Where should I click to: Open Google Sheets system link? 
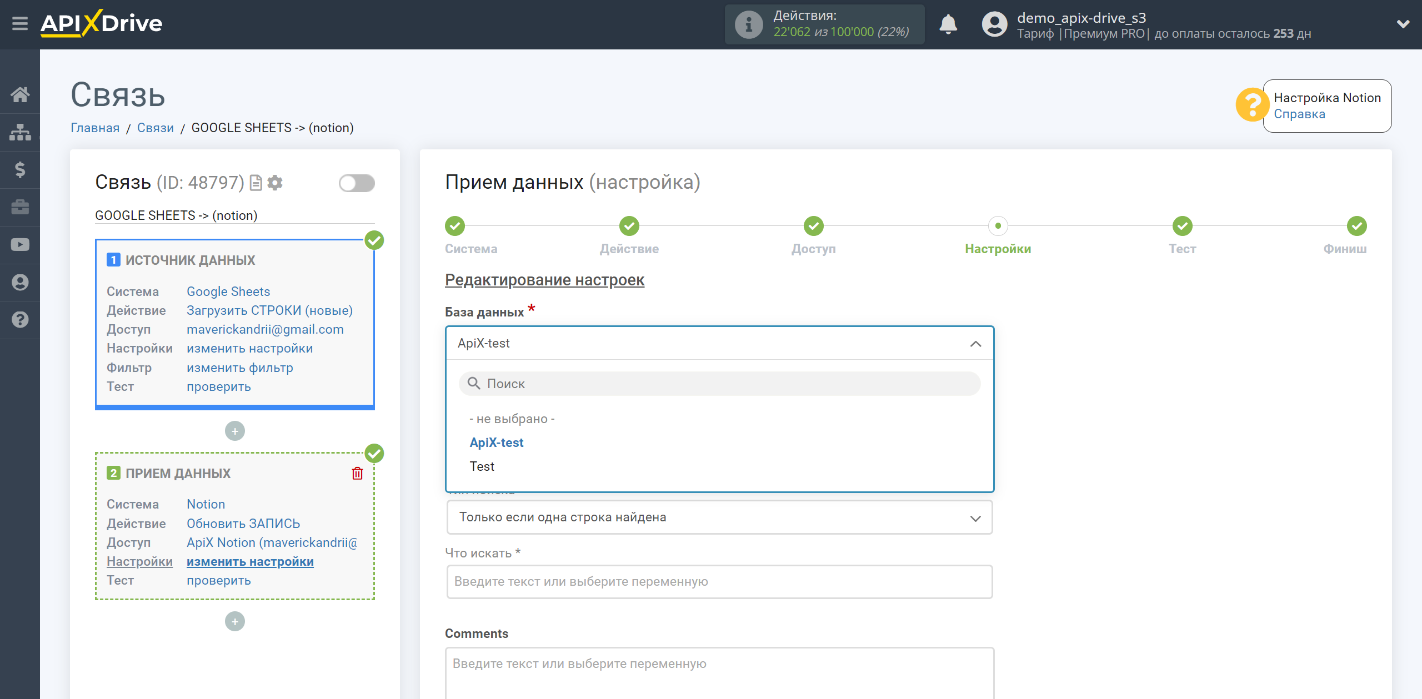228,291
